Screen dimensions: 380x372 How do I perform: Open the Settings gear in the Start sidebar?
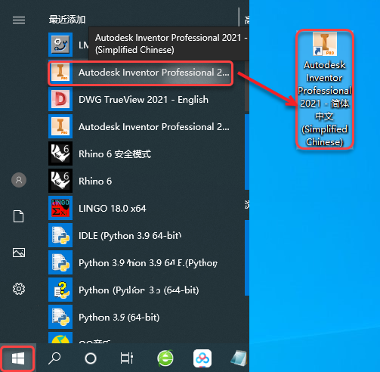19,289
